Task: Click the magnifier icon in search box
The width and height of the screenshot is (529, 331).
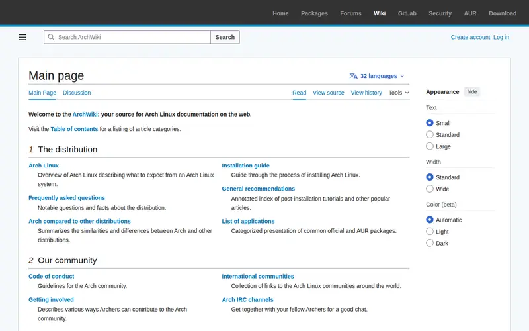Action: (x=51, y=37)
